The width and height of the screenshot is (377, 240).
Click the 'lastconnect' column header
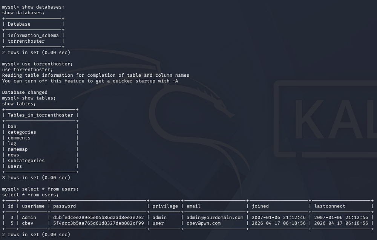tap(329, 206)
